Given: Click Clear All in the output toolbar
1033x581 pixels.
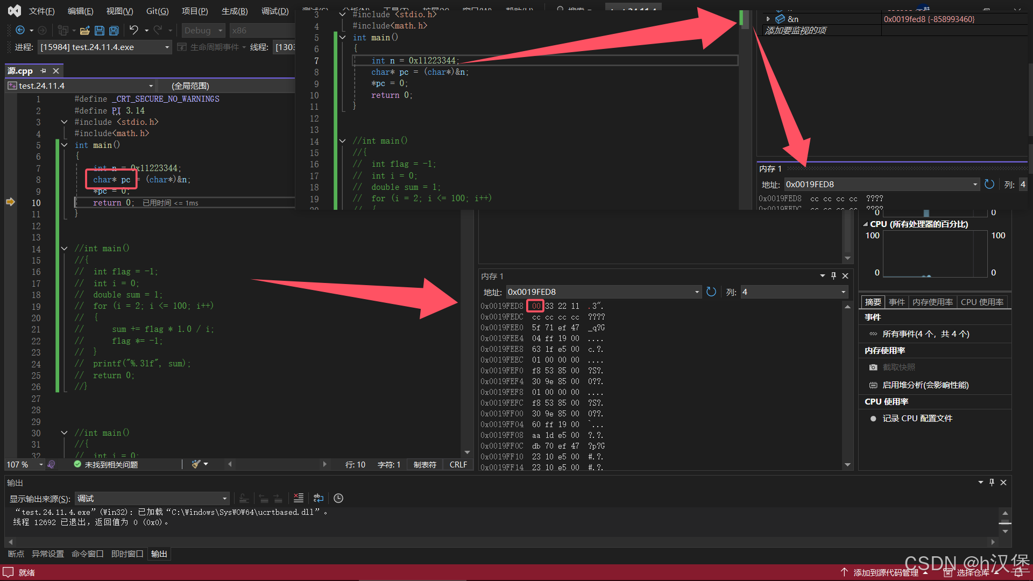Looking at the screenshot, I should pyautogui.click(x=299, y=498).
